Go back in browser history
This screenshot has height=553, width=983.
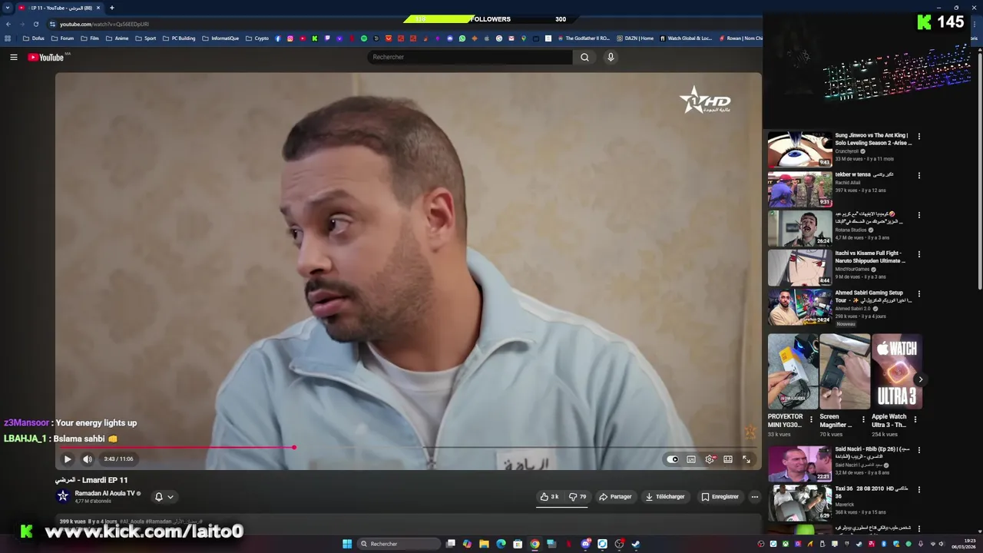pyautogui.click(x=8, y=24)
